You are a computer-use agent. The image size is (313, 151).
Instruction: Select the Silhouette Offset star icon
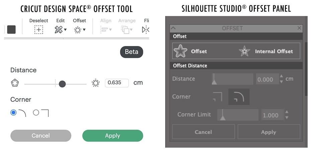(x=180, y=51)
